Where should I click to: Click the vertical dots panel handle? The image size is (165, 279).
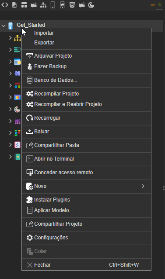[x=164, y=188]
